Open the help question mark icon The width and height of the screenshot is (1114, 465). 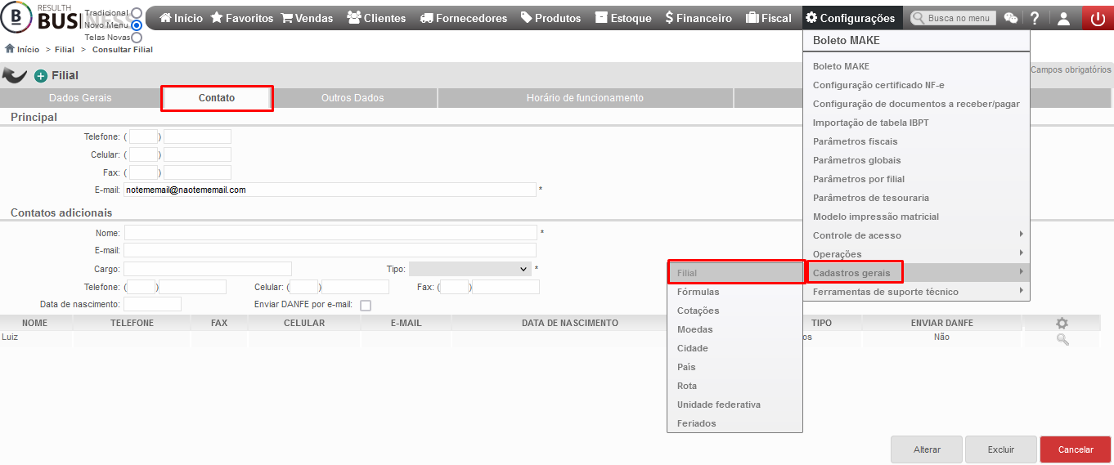point(1035,18)
